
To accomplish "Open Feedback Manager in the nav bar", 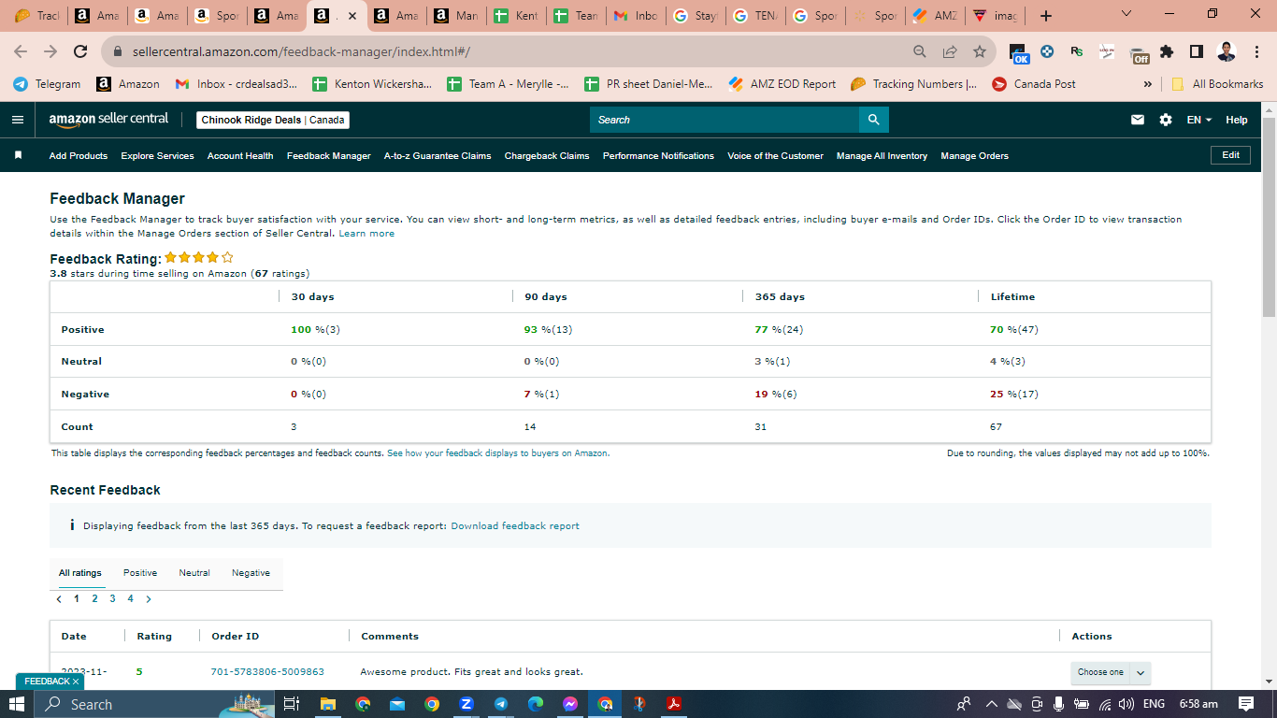I will (x=329, y=156).
